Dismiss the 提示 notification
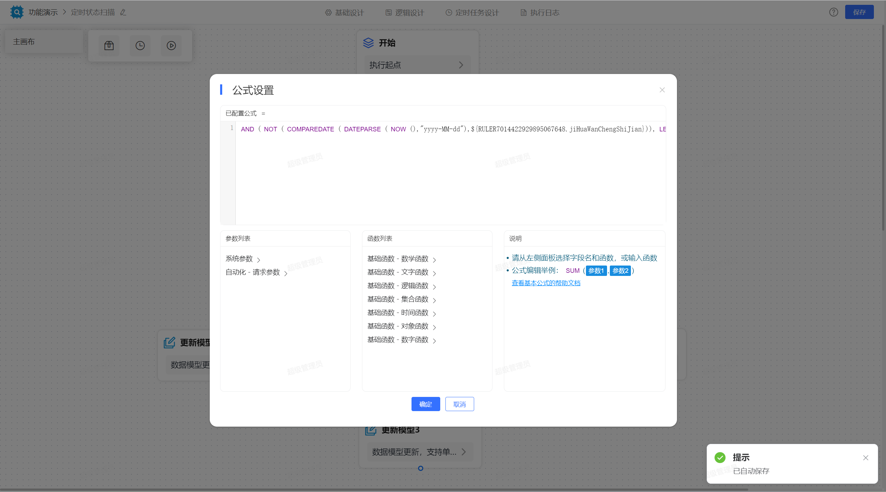 [866, 458]
